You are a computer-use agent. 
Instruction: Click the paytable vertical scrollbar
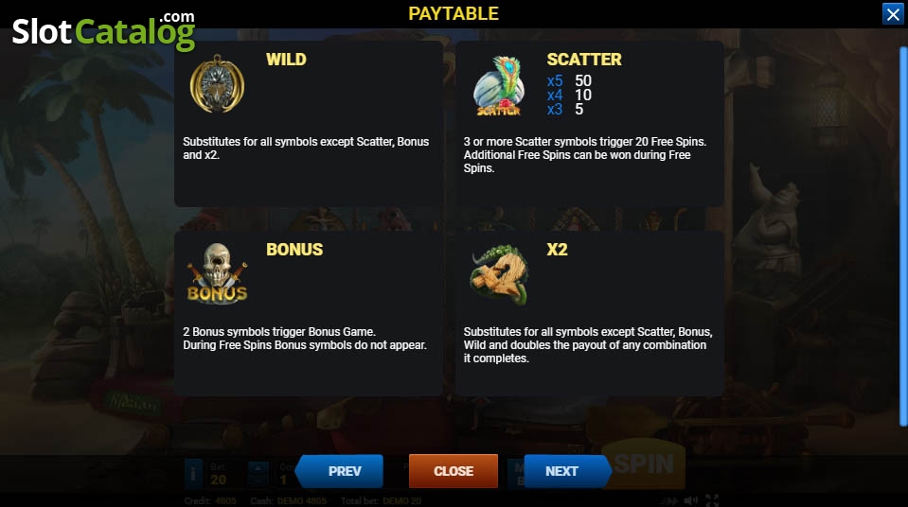pos(902,236)
